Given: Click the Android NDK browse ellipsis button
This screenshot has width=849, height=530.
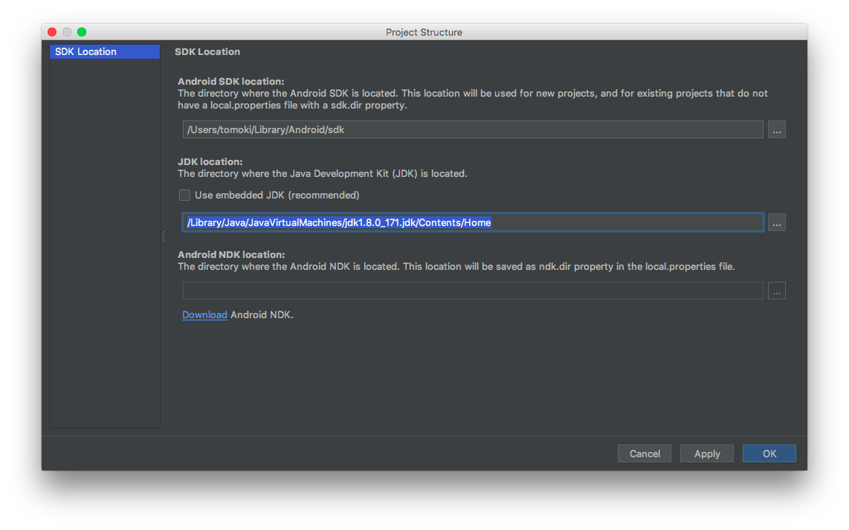Looking at the screenshot, I should (776, 291).
